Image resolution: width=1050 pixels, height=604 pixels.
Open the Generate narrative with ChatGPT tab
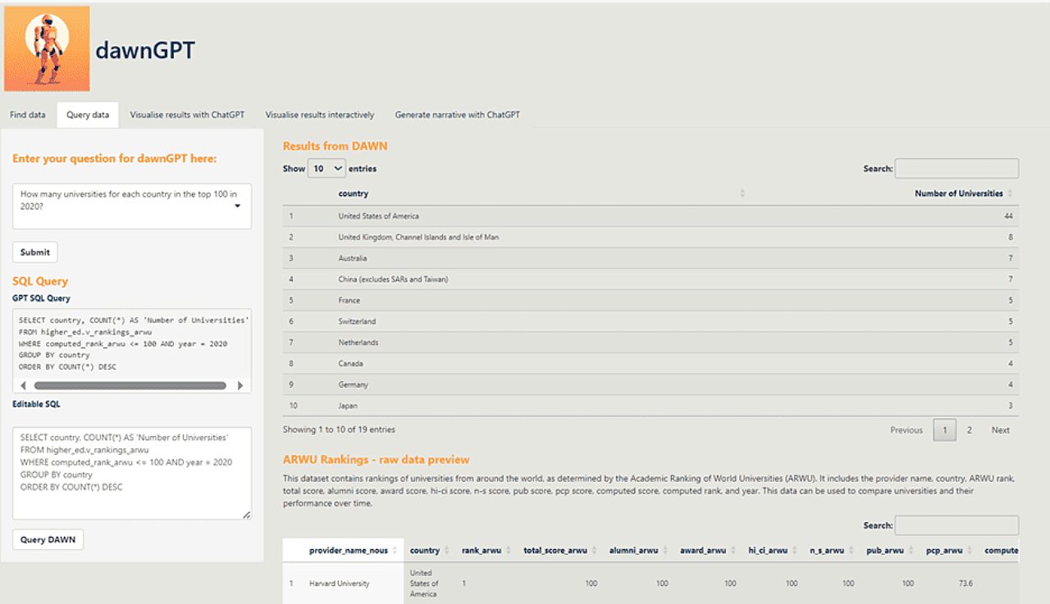click(459, 115)
